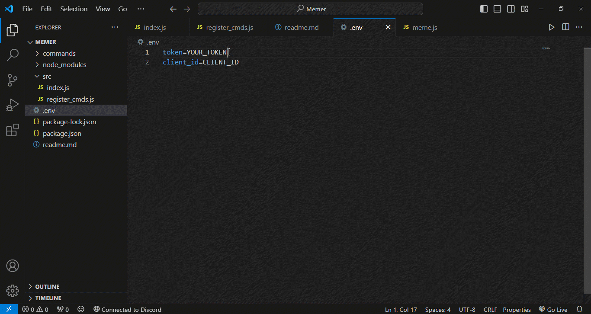Open the Source Control view

coord(13,80)
